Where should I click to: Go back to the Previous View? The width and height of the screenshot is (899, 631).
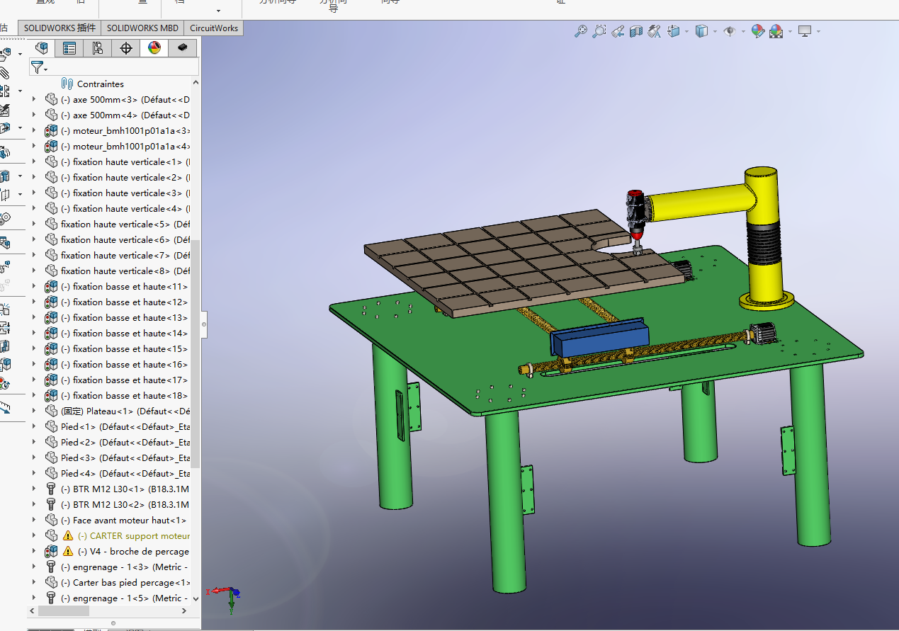[618, 31]
